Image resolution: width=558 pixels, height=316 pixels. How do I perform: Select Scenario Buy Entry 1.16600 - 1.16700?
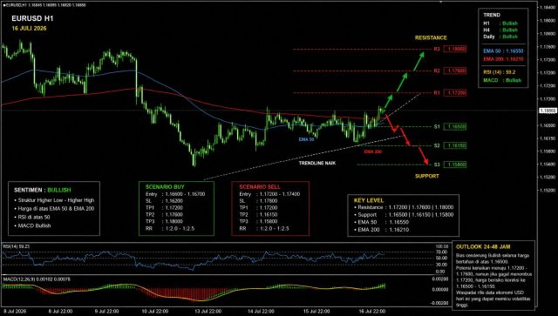click(x=175, y=194)
